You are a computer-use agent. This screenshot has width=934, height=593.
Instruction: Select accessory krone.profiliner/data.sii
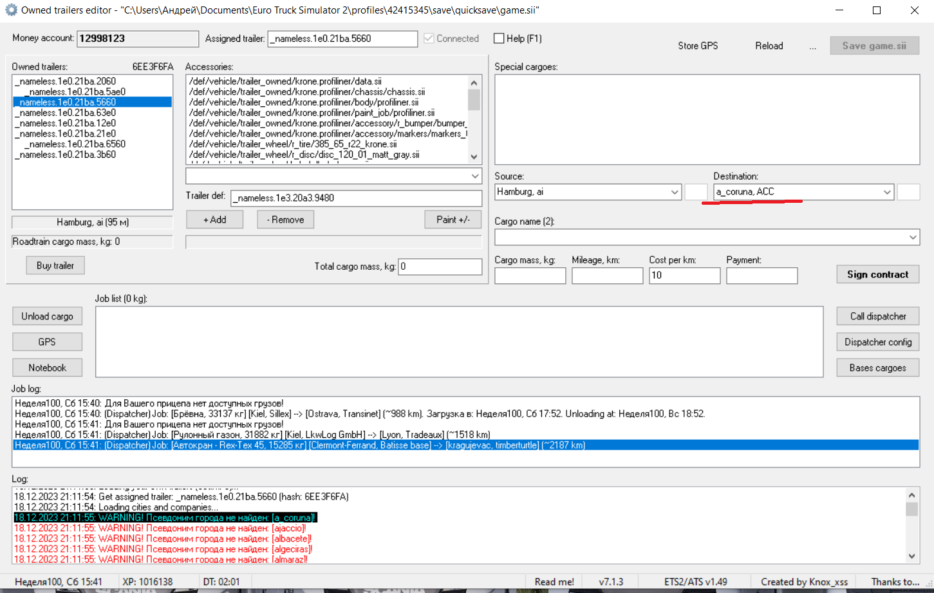click(x=327, y=81)
